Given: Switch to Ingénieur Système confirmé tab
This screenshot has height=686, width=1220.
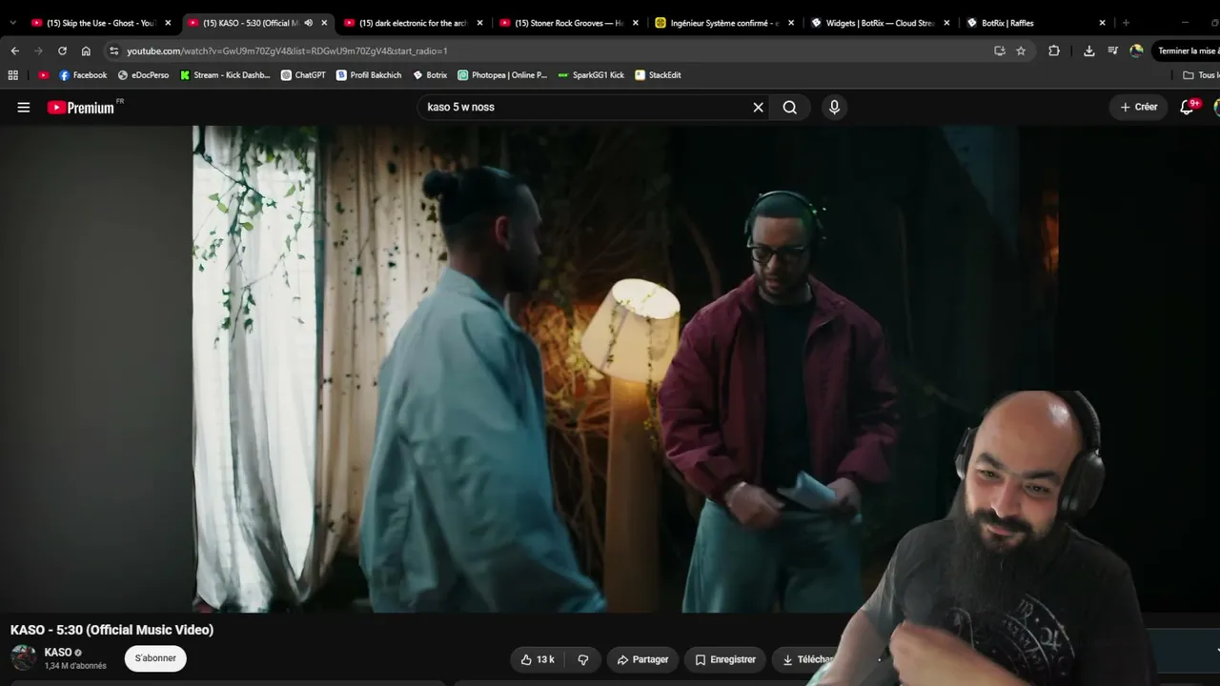Looking at the screenshot, I should click(x=726, y=23).
